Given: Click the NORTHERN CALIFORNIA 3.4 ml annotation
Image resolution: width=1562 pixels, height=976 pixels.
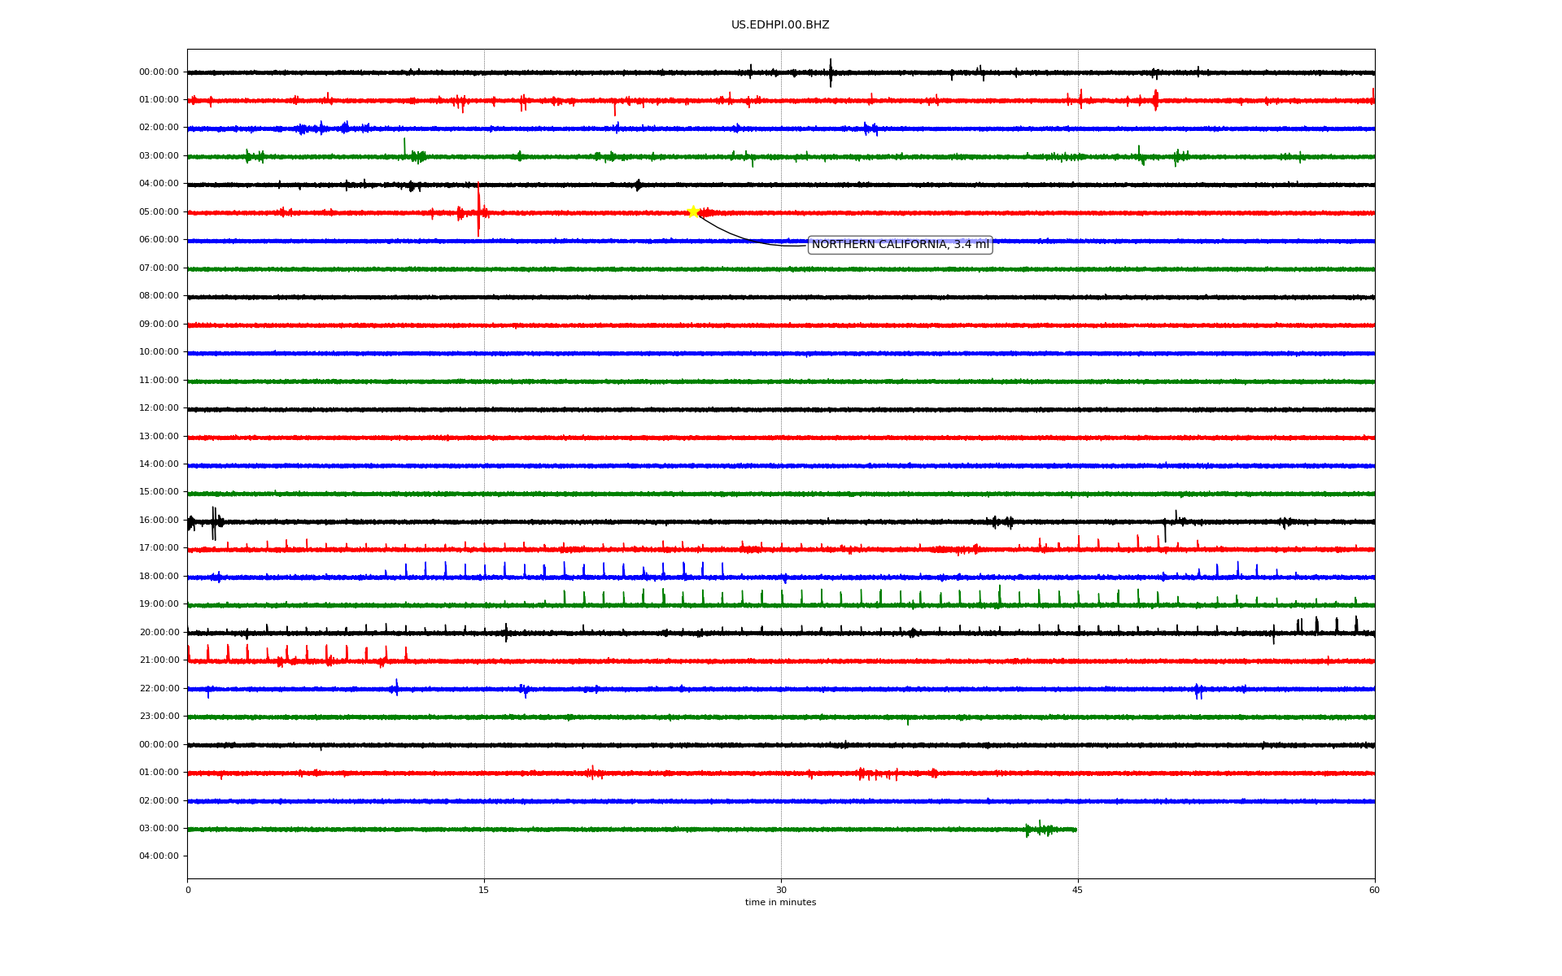Looking at the screenshot, I should coord(900,245).
